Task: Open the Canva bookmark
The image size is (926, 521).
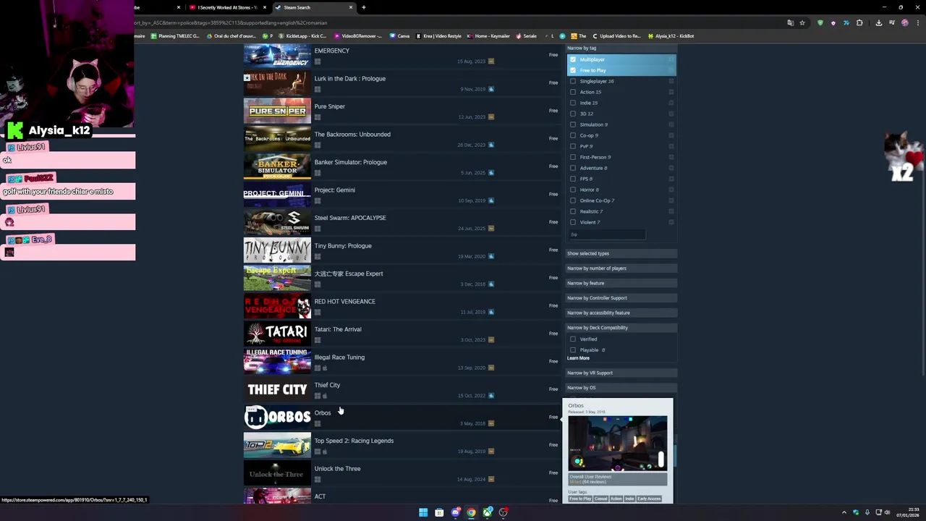Action: [399, 36]
